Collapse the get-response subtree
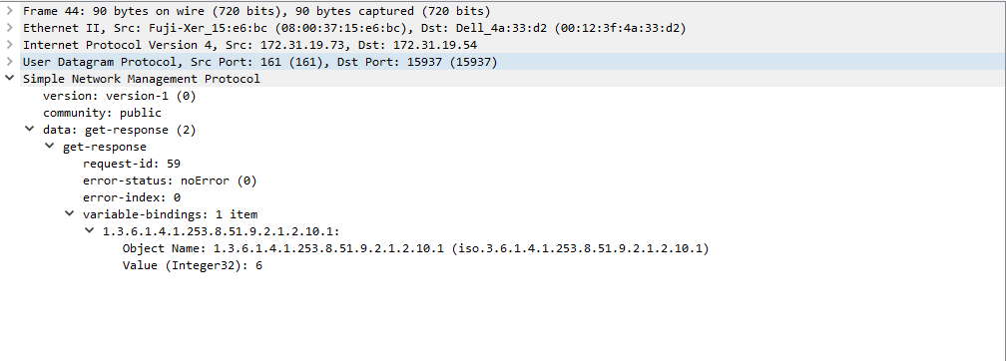Image resolution: width=1006 pixels, height=361 pixels. (x=49, y=147)
